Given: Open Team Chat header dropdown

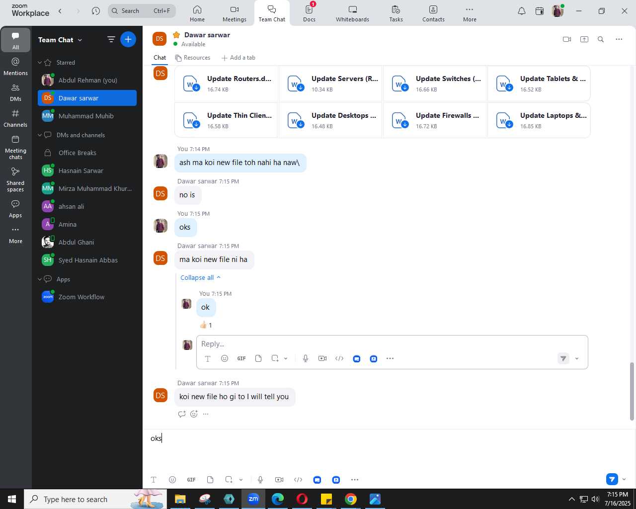Looking at the screenshot, I should [80, 40].
